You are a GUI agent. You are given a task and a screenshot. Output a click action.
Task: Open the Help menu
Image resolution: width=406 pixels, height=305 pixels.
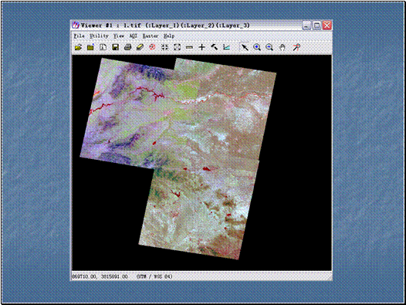(x=169, y=36)
